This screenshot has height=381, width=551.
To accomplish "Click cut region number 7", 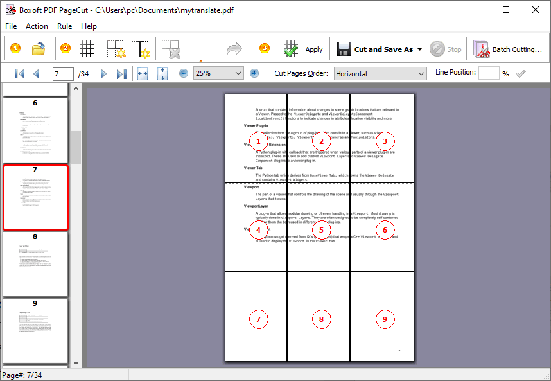I will pyautogui.click(x=258, y=319).
